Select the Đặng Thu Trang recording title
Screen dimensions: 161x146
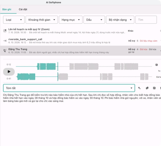[18, 49]
